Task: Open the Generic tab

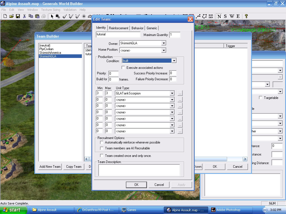Action: tap(152, 28)
